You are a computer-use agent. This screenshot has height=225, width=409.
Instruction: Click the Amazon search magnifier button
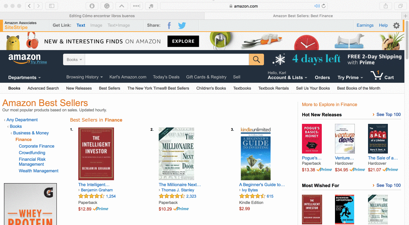[256, 60]
